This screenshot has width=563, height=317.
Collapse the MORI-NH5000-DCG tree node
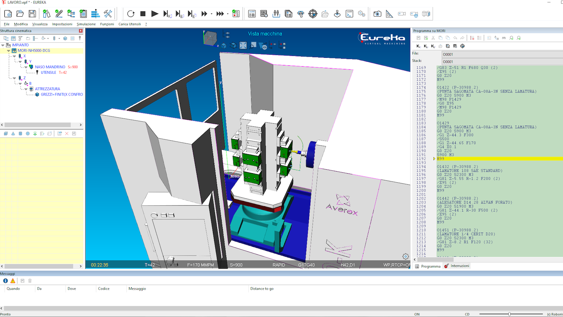click(x=9, y=51)
